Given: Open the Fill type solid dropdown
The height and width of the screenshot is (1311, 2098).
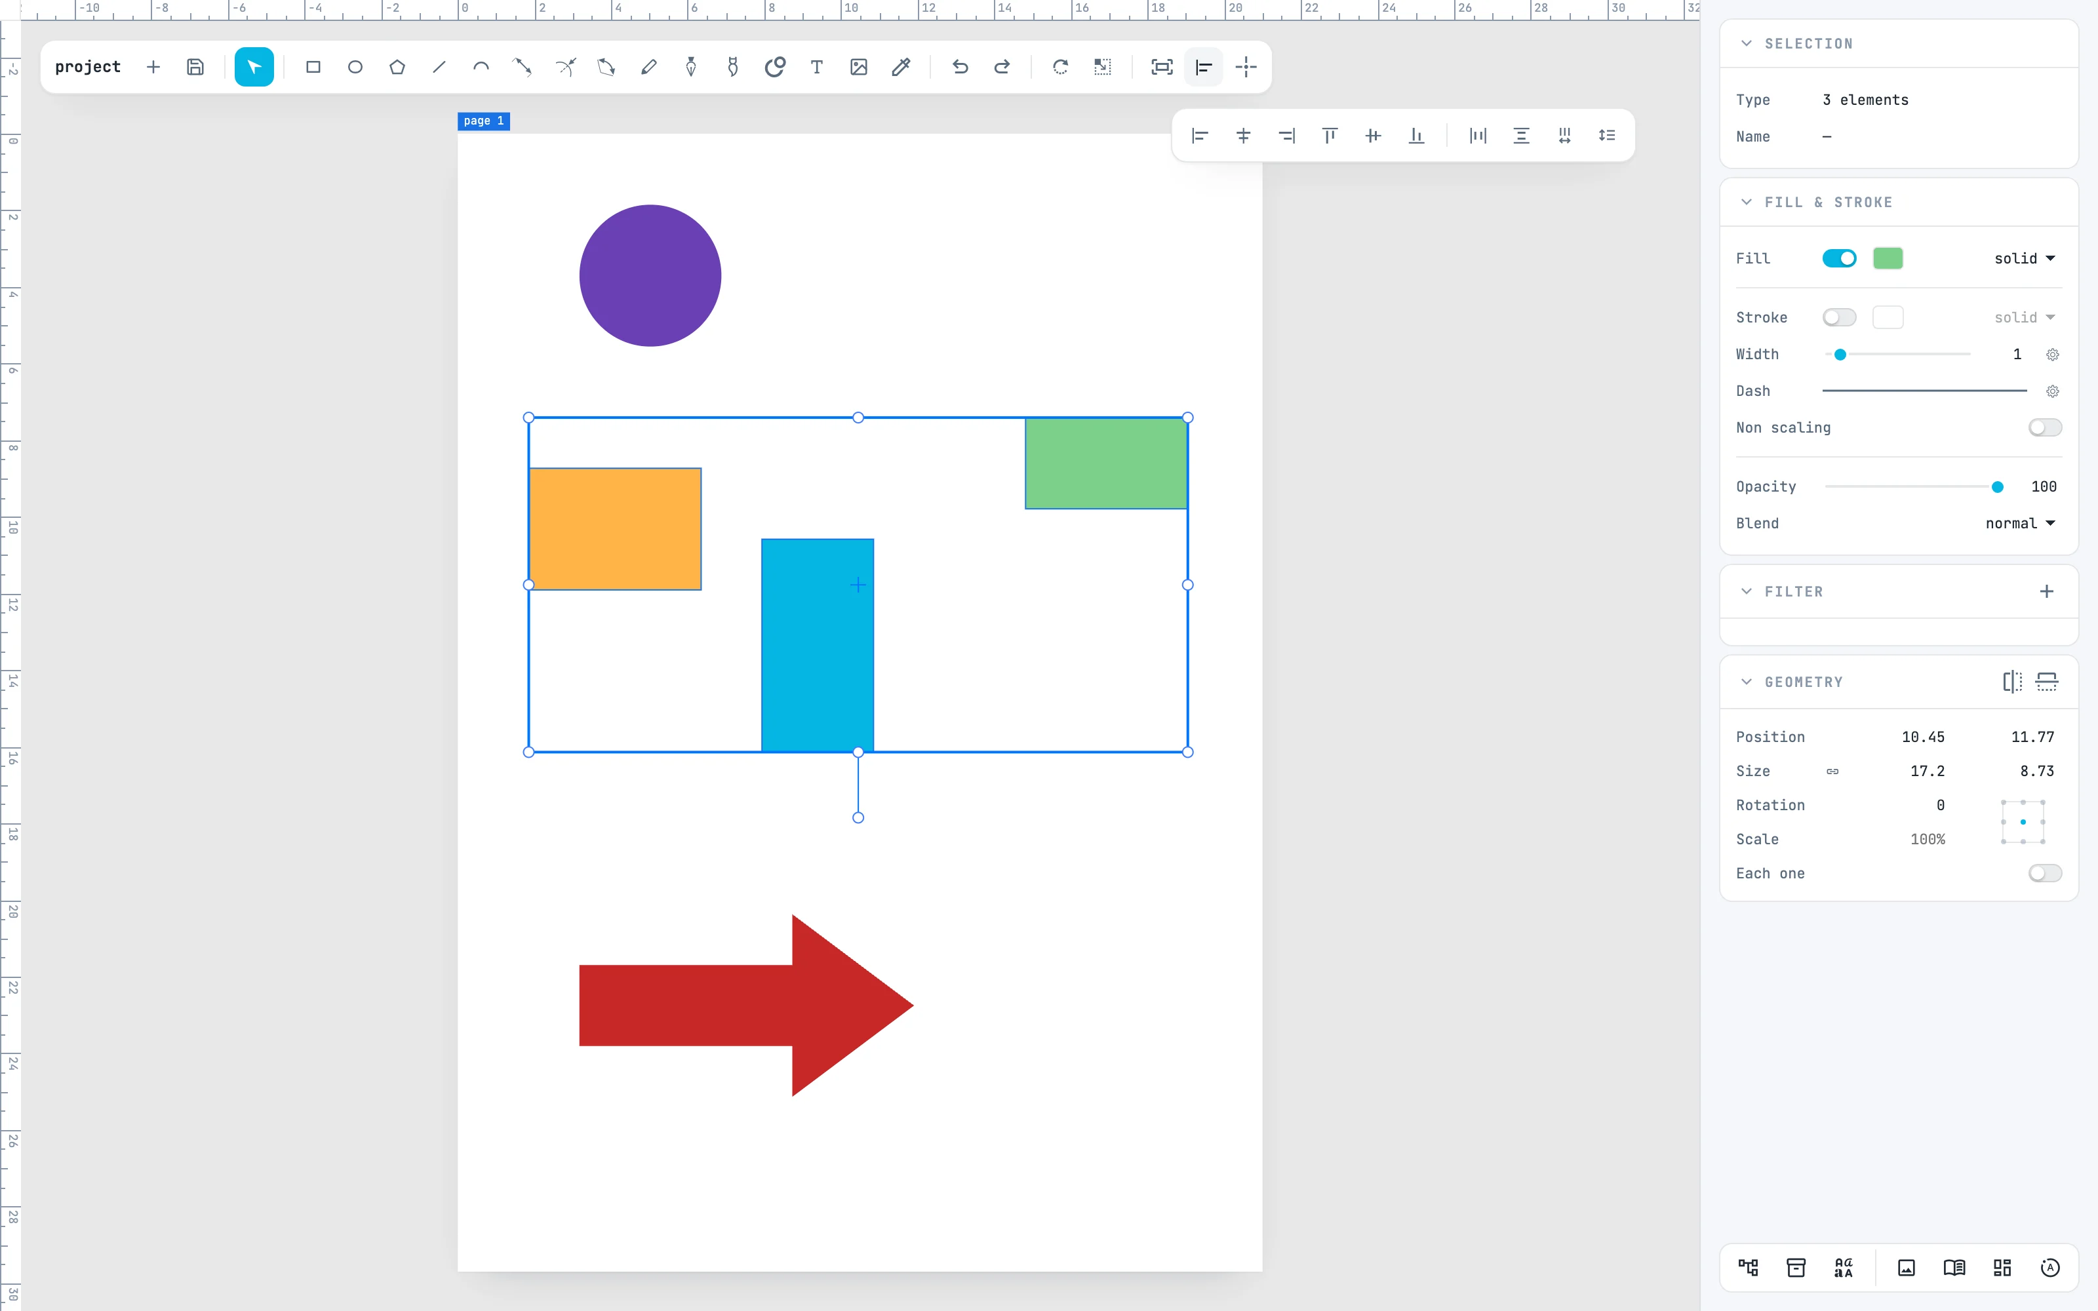Looking at the screenshot, I should coord(2025,258).
